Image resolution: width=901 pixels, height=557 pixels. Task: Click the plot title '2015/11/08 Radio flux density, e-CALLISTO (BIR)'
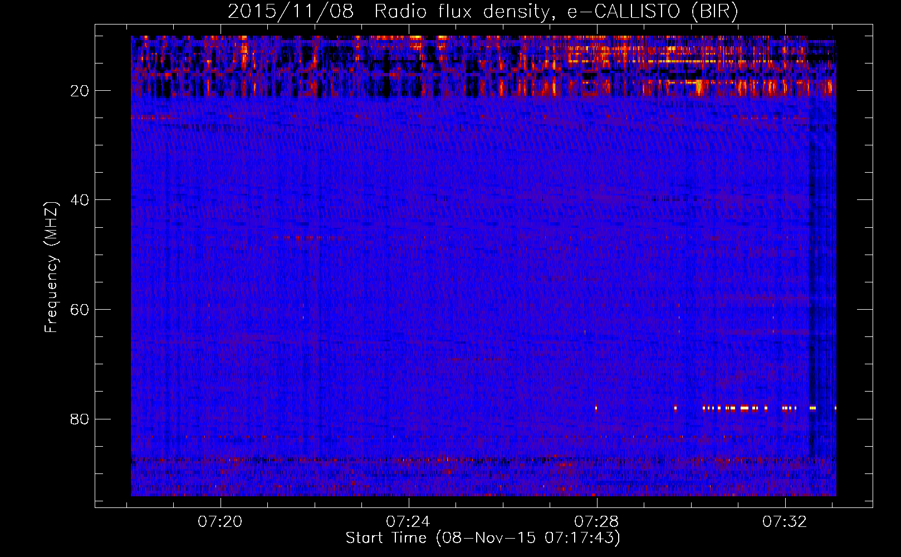pyautogui.click(x=483, y=12)
